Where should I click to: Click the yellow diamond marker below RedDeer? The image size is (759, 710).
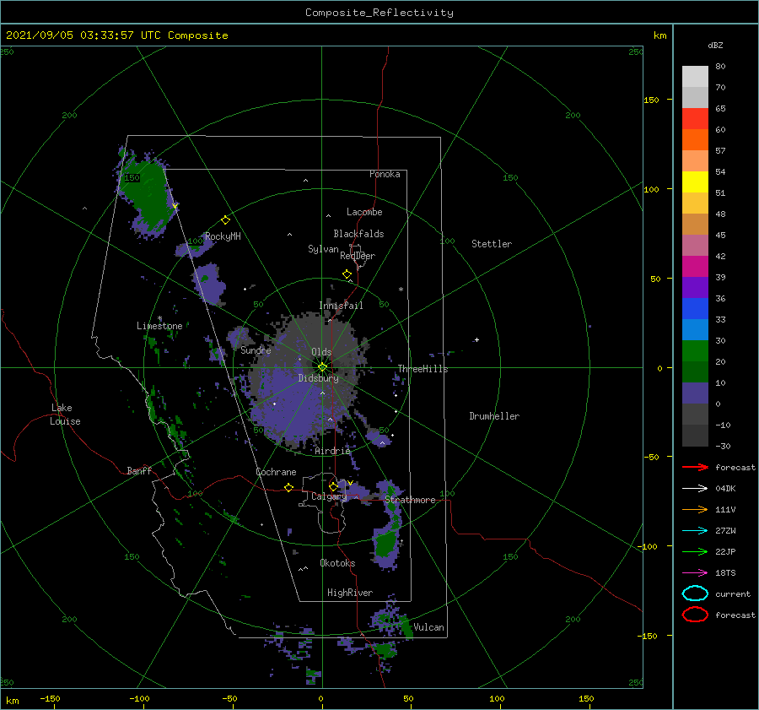coord(347,274)
